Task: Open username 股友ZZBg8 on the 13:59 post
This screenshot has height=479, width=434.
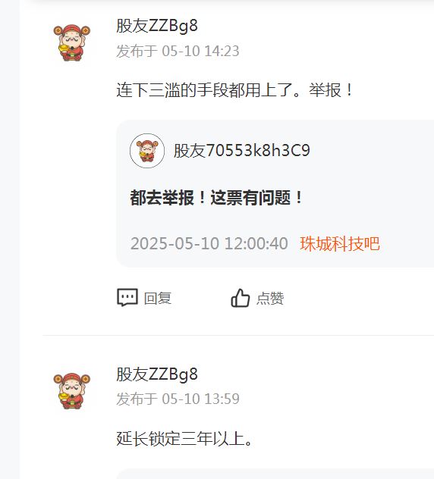Action: 157,374
